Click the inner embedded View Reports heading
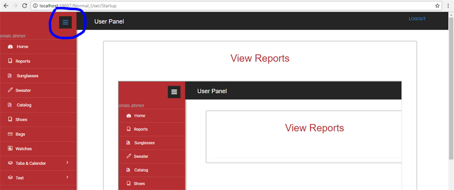The width and height of the screenshot is (454, 190). pyautogui.click(x=314, y=128)
